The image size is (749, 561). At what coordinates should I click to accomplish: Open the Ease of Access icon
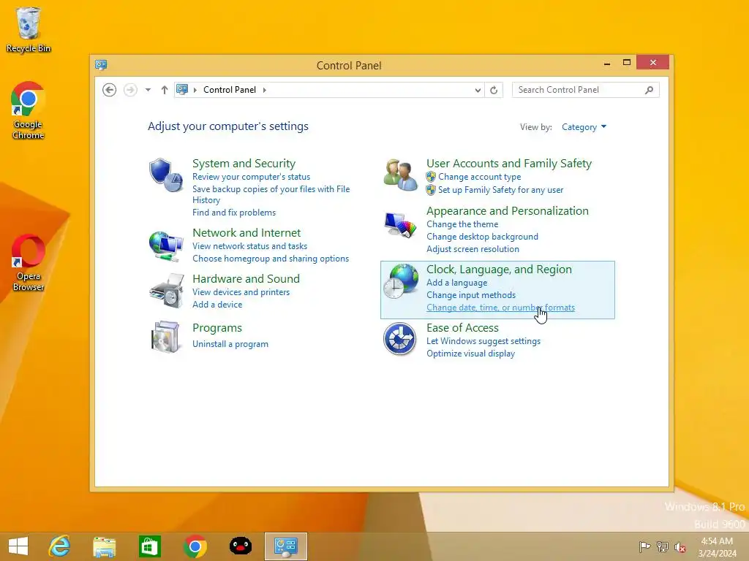tap(400, 339)
